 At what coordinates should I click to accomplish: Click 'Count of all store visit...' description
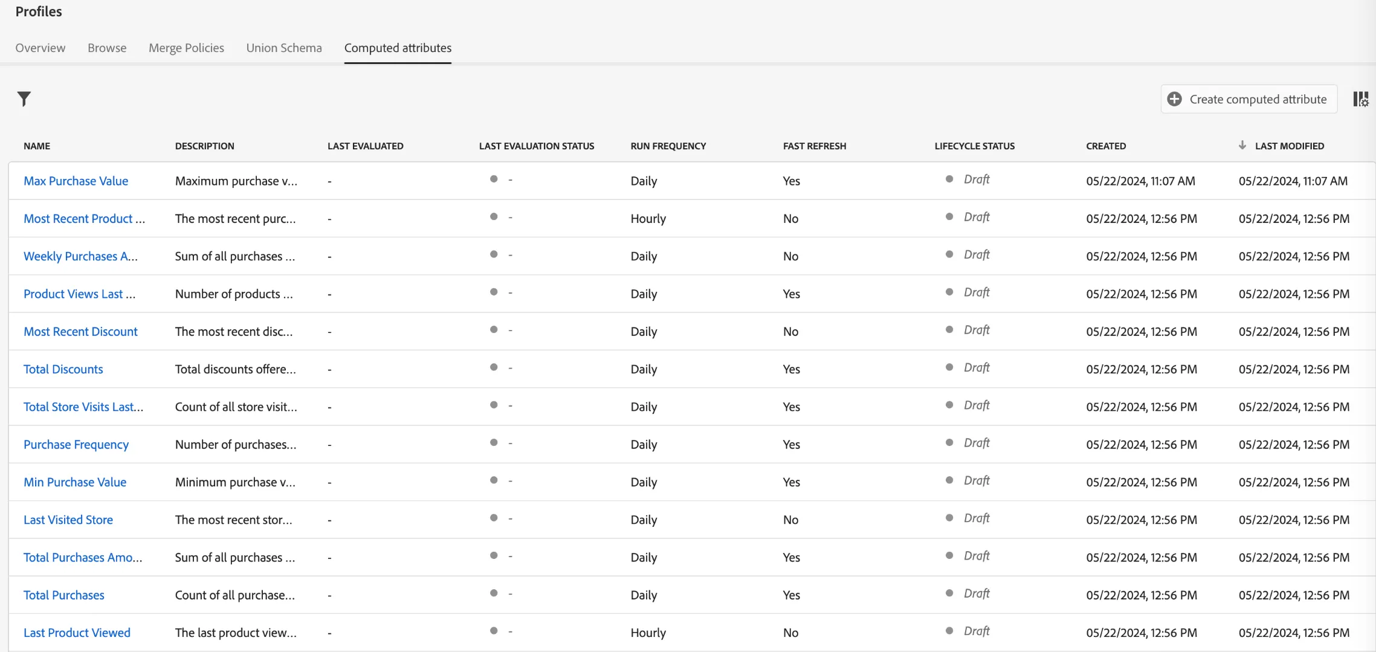pyautogui.click(x=236, y=407)
